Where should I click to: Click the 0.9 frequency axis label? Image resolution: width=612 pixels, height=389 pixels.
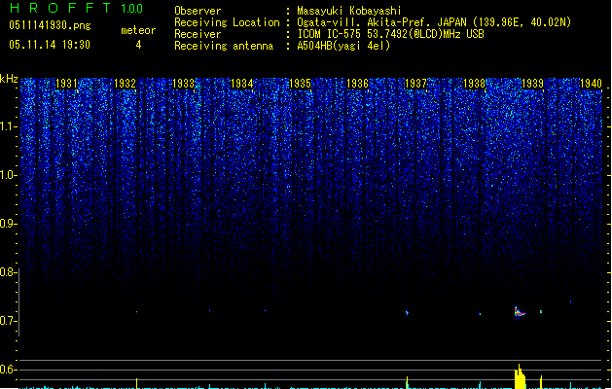8,224
